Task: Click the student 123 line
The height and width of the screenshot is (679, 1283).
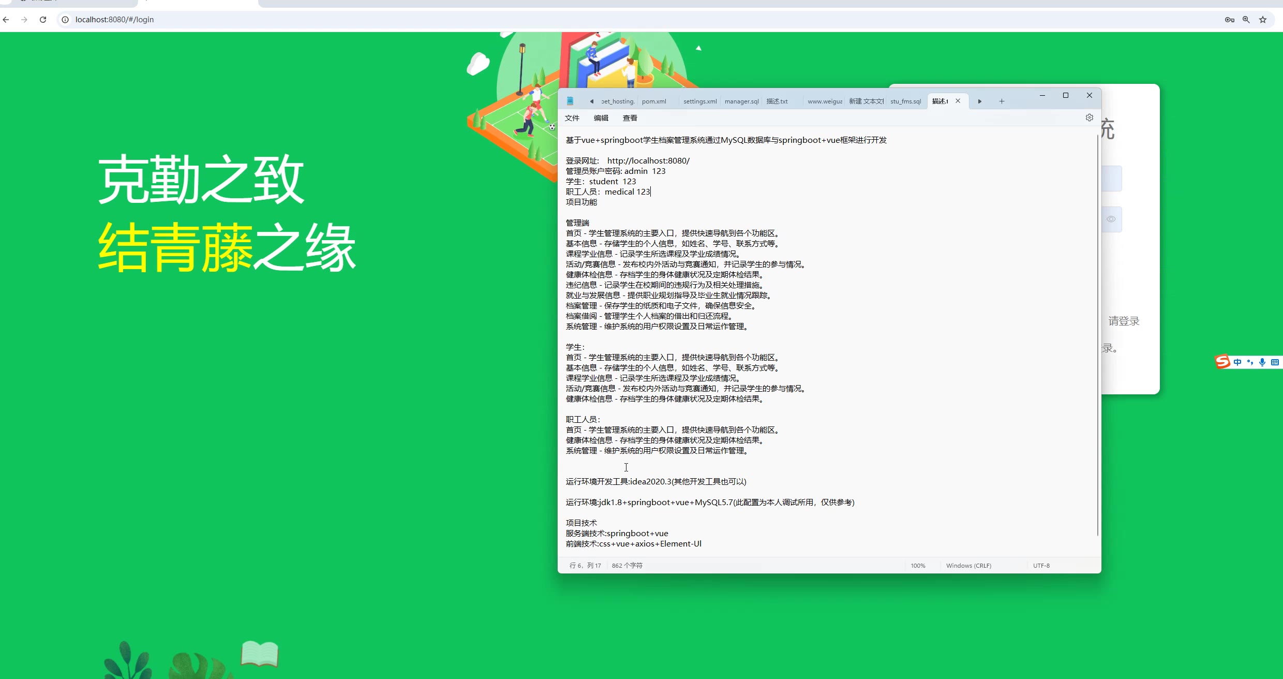Action: [x=601, y=182]
